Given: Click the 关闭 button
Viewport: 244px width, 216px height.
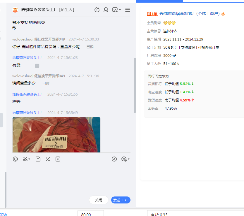Looking at the screenshot, I should click(x=99, y=200).
